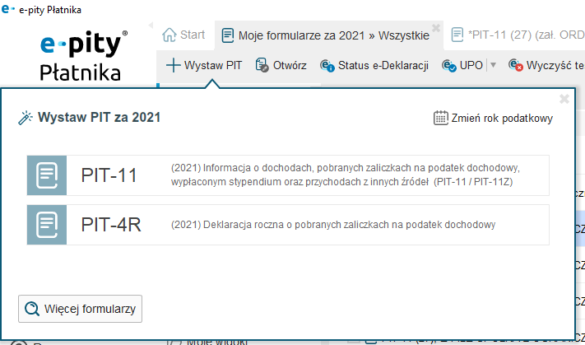Click the PIT-11 document icon
585x345 pixels.
[x=47, y=175]
